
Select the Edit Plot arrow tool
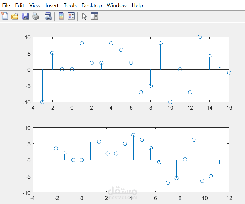[84, 16]
